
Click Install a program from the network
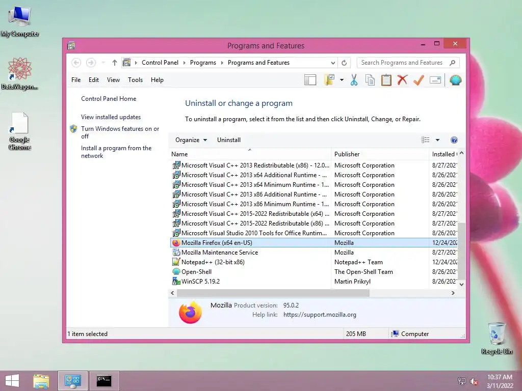pos(116,152)
